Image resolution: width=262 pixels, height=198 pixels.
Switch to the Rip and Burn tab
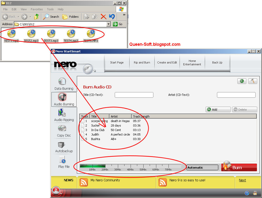pos(142,62)
